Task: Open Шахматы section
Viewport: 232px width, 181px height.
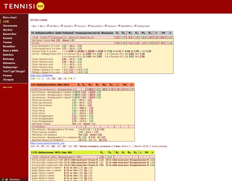Action: [x=9, y=63]
